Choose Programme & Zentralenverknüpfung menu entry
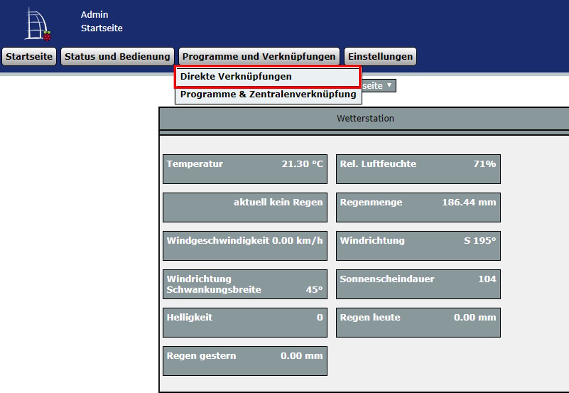 click(x=268, y=94)
